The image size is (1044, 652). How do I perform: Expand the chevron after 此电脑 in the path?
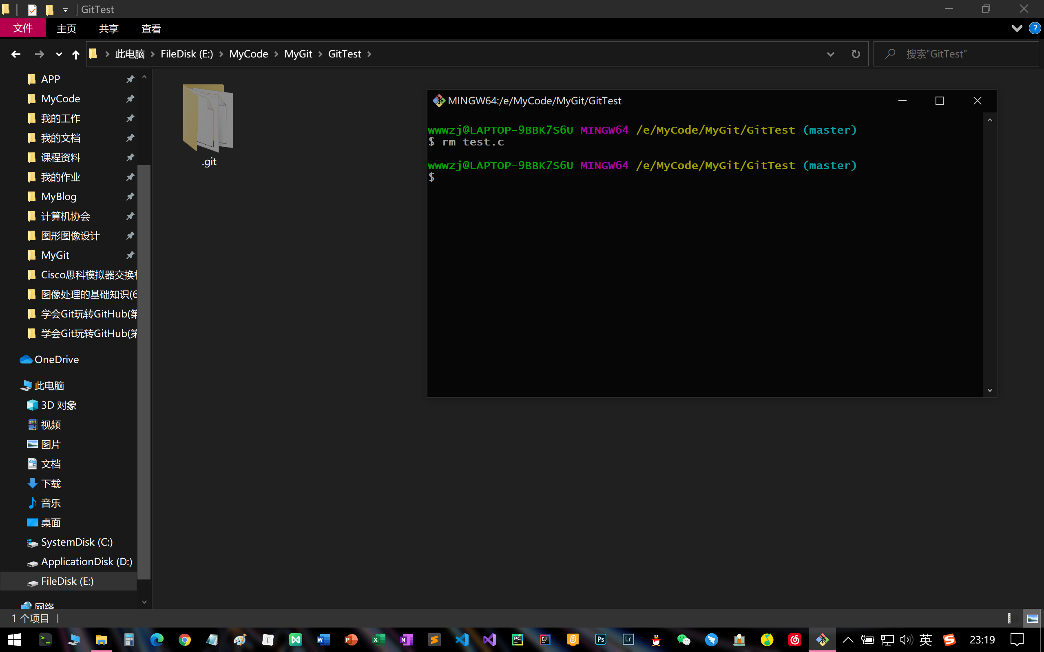(153, 54)
